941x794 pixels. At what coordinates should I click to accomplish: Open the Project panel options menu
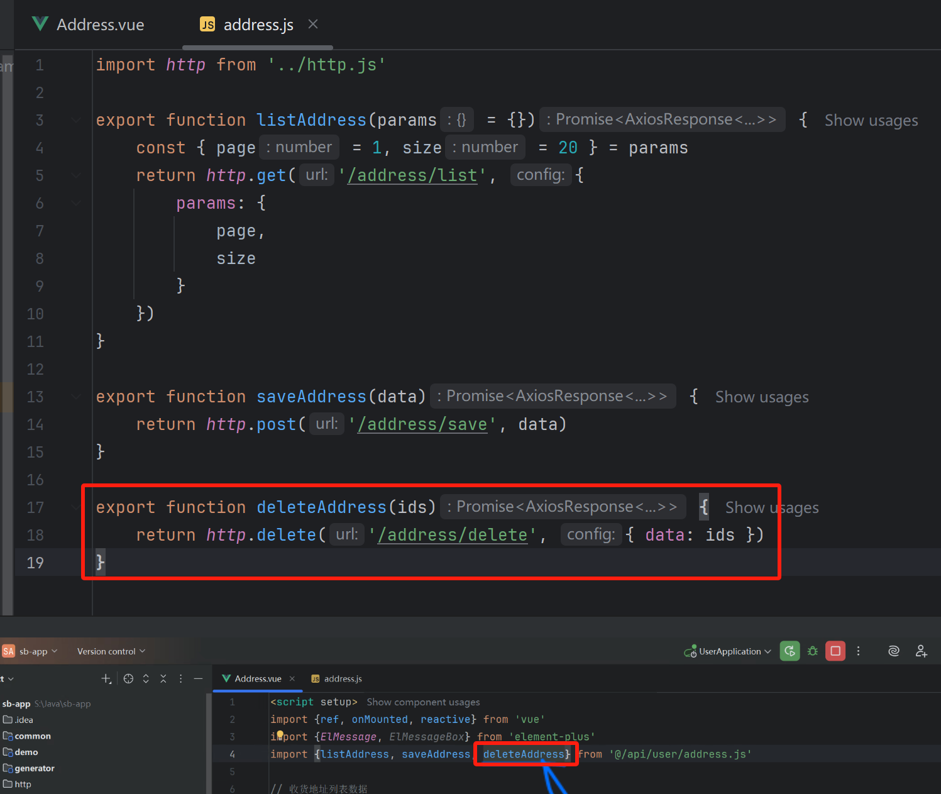(180, 679)
